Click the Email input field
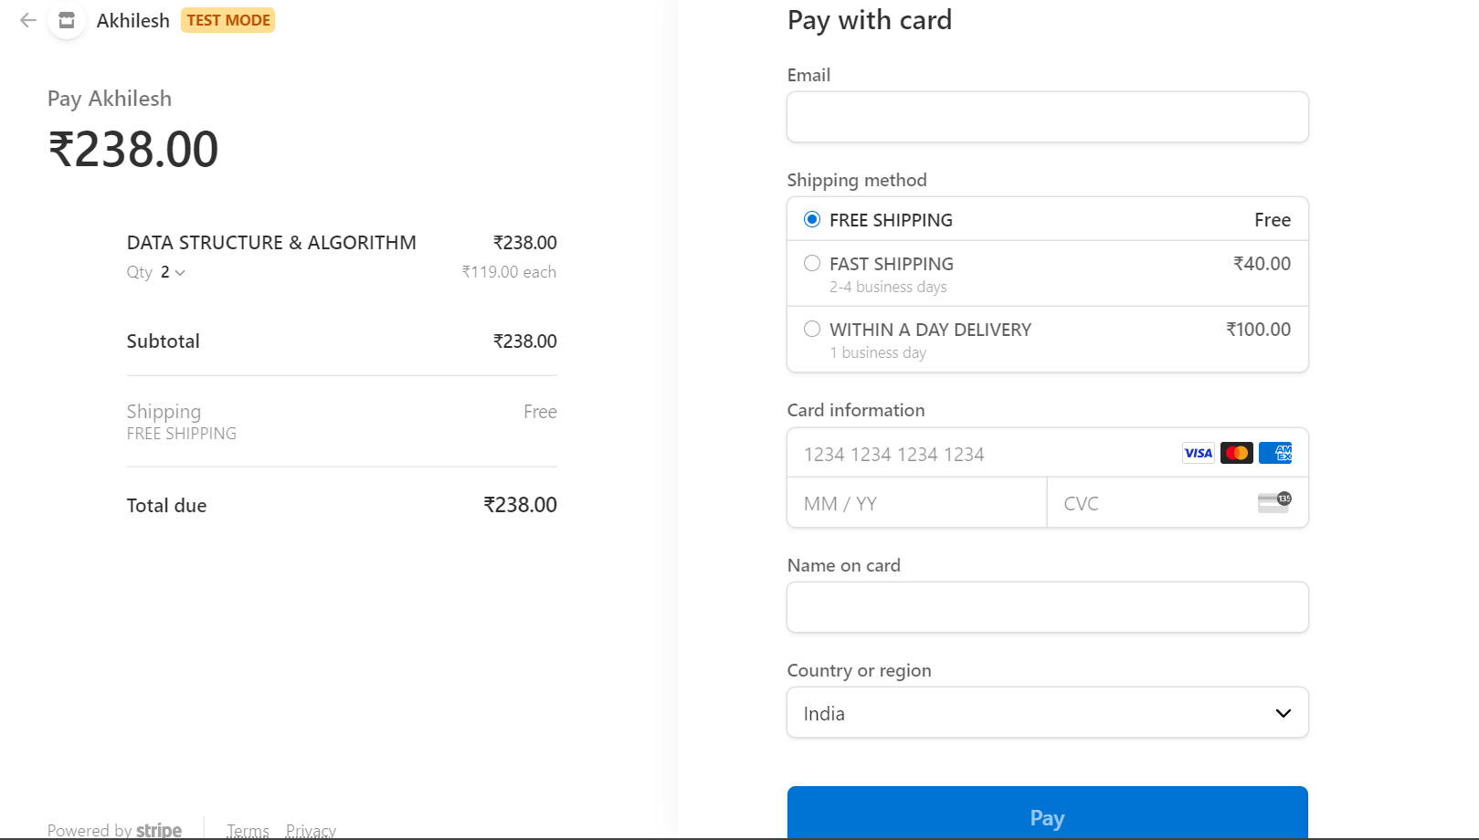Image resolution: width=1479 pixels, height=840 pixels. pyautogui.click(x=1047, y=117)
